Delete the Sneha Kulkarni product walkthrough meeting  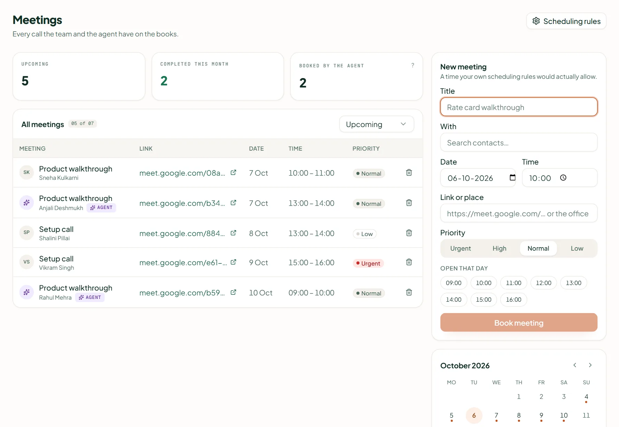pos(409,173)
